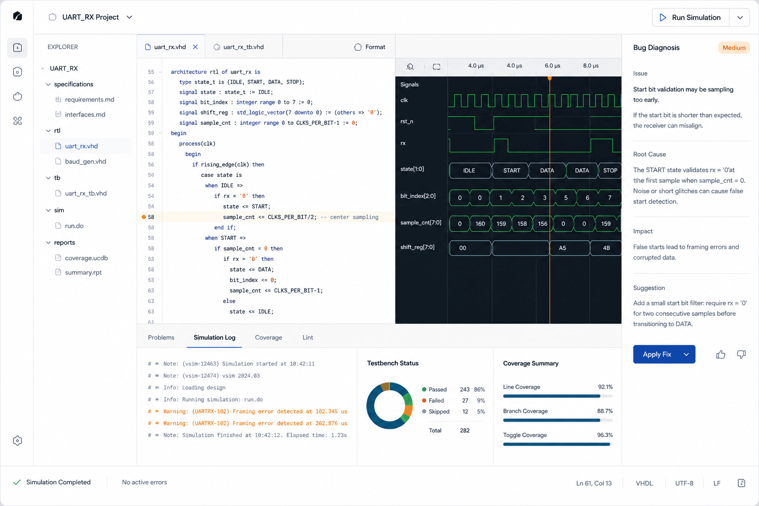The width and height of the screenshot is (759, 506).
Task: Click the waveform fit-to-view icon
Action: [x=436, y=67]
